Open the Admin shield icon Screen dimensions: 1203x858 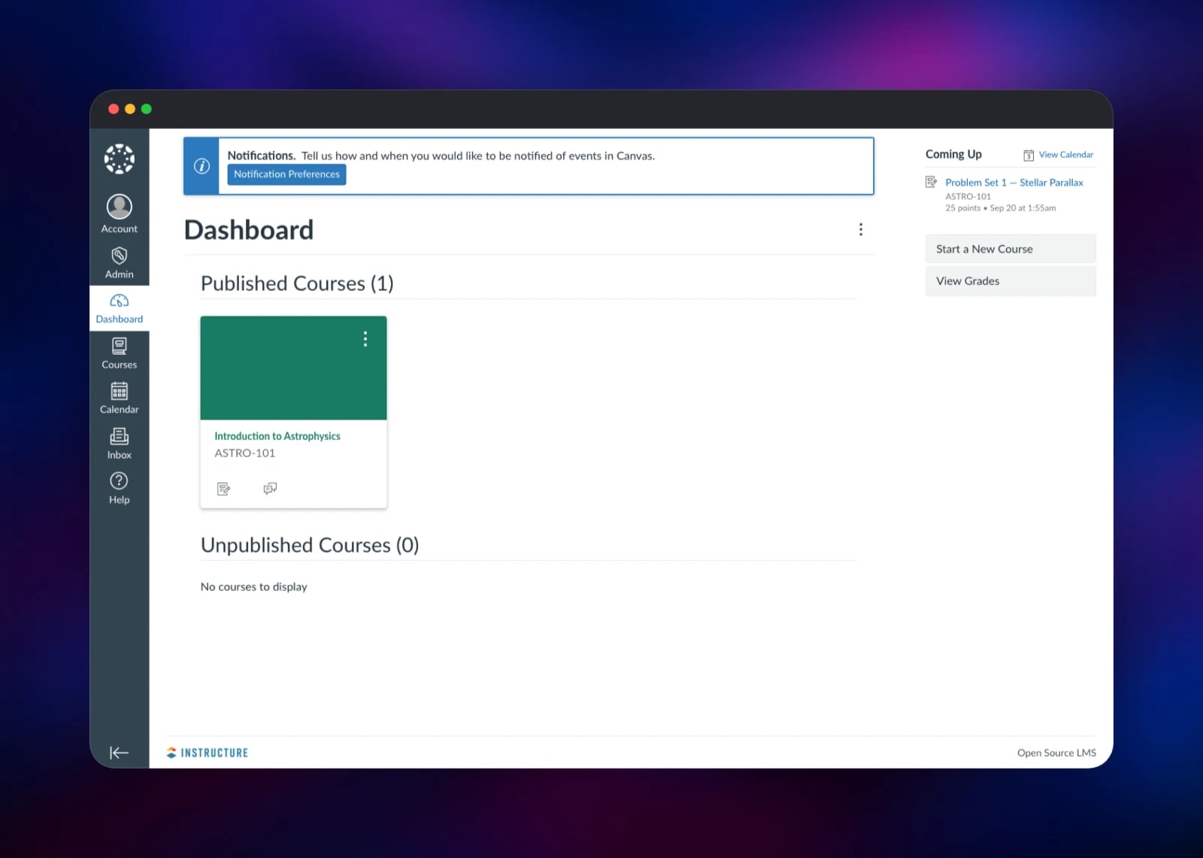[120, 256]
